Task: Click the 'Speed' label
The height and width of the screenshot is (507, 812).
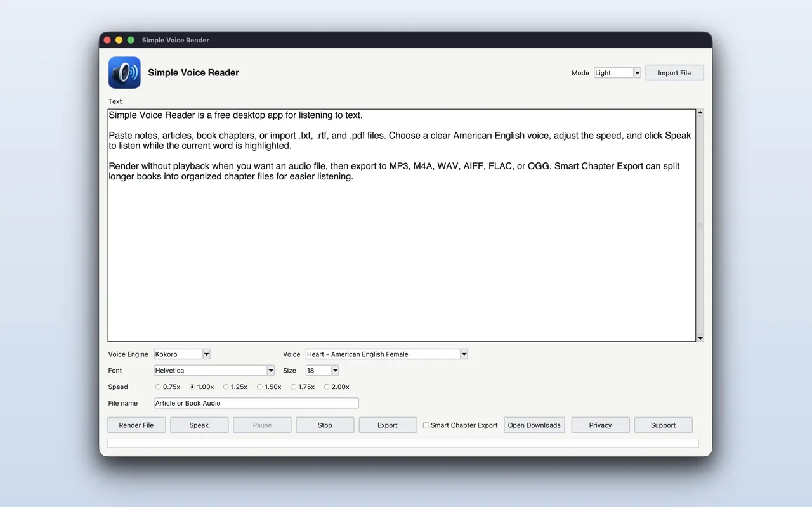Action: [x=118, y=387]
